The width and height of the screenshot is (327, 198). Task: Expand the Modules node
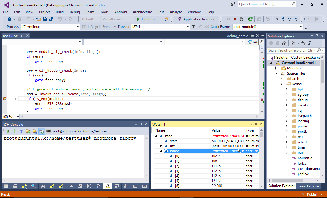[x=276, y=68]
